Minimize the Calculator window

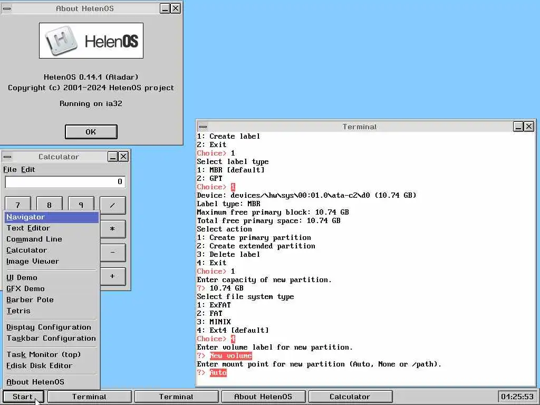click(x=113, y=157)
